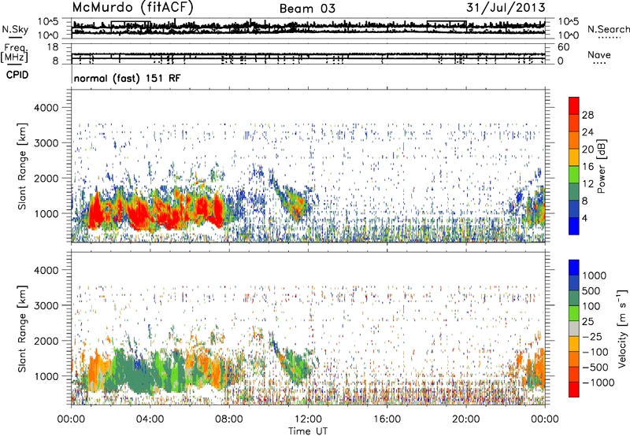The width and height of the screenshot is (630, 436).
Task: Click the '1000' tick on the power panel
Action: click(x=46, y=213)
